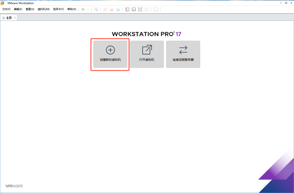Click 创建新的虚拟机 tile
294x193 pixels.
pyautogui.click(x=110, y=54)
